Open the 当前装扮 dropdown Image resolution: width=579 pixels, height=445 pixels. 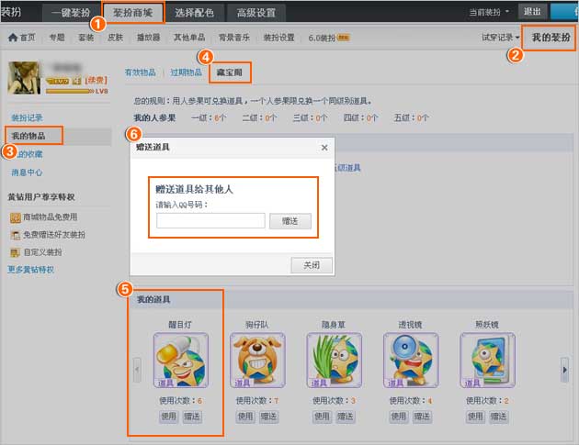(490, 11)
